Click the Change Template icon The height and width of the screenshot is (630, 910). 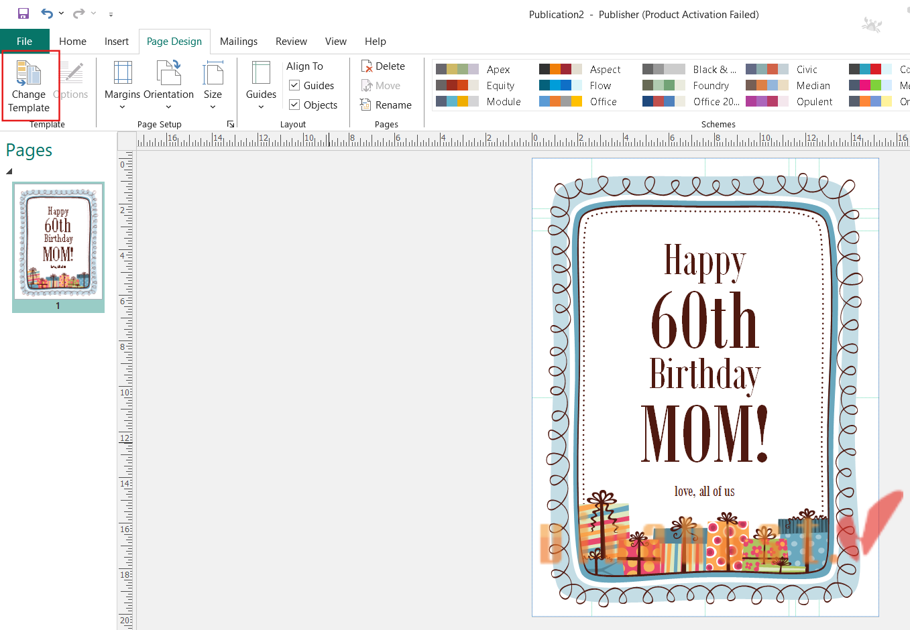pyautogui.click(x=28, y=74)
